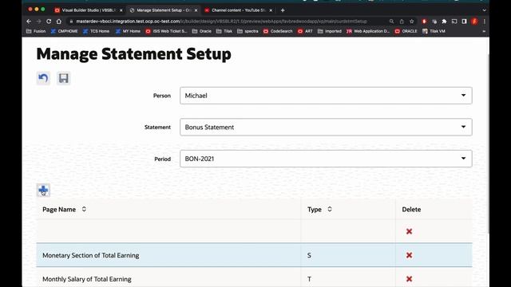Open the Web Application D... bookmark

[x=368, y=31]
